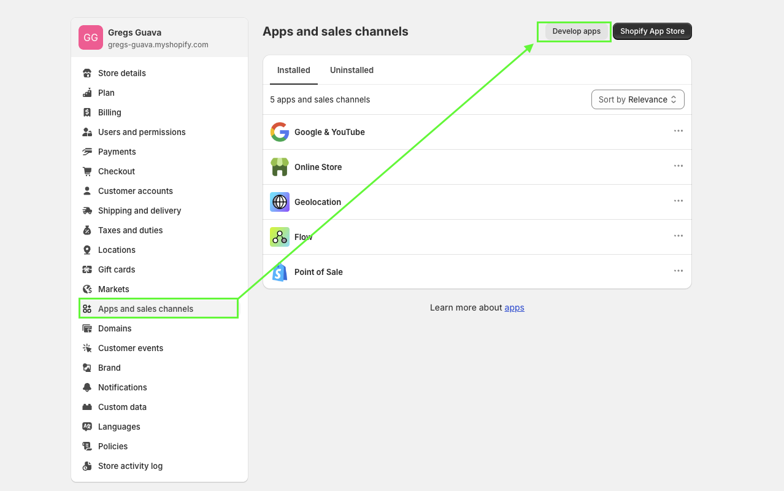Click the Plan icon in sidebar

87,93
